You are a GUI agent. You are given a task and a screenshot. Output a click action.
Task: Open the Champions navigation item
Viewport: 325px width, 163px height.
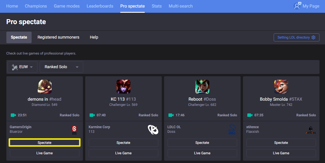36,6
